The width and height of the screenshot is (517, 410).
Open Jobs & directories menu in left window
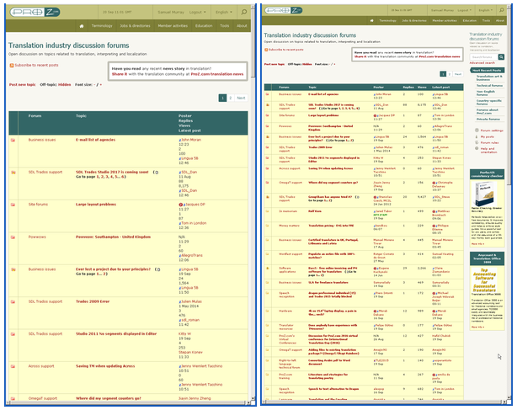[135, 26]
